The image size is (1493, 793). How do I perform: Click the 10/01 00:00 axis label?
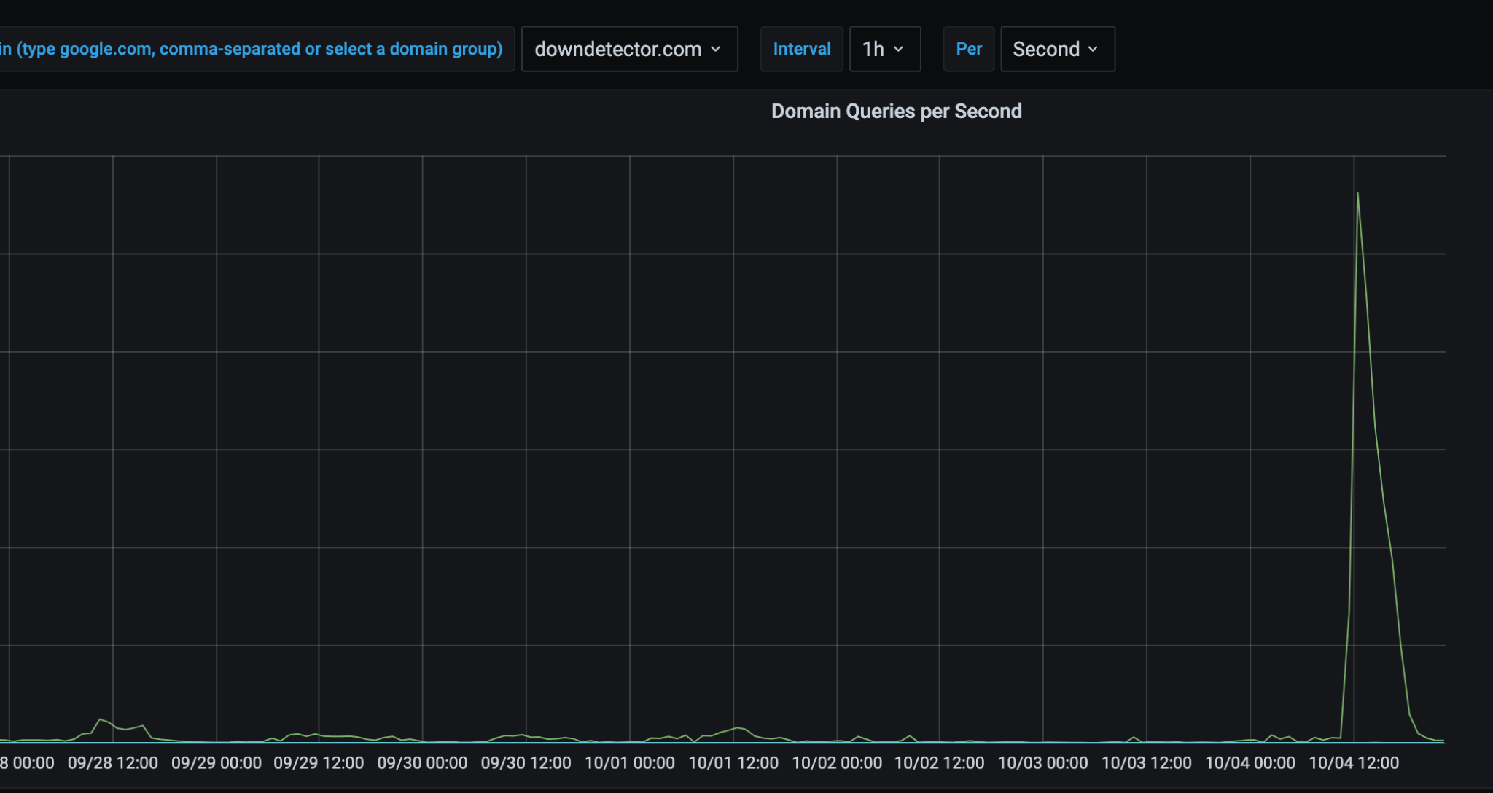(630, 763)
